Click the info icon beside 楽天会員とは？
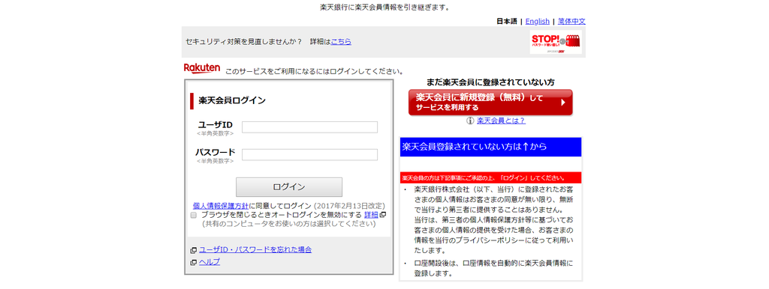The width and height of the screenshot is (769, 289). (x=470, y=121)
